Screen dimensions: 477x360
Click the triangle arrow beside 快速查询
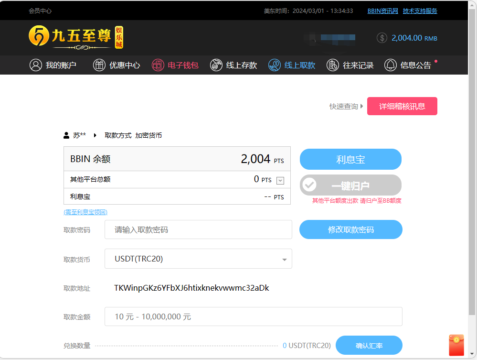362,106
